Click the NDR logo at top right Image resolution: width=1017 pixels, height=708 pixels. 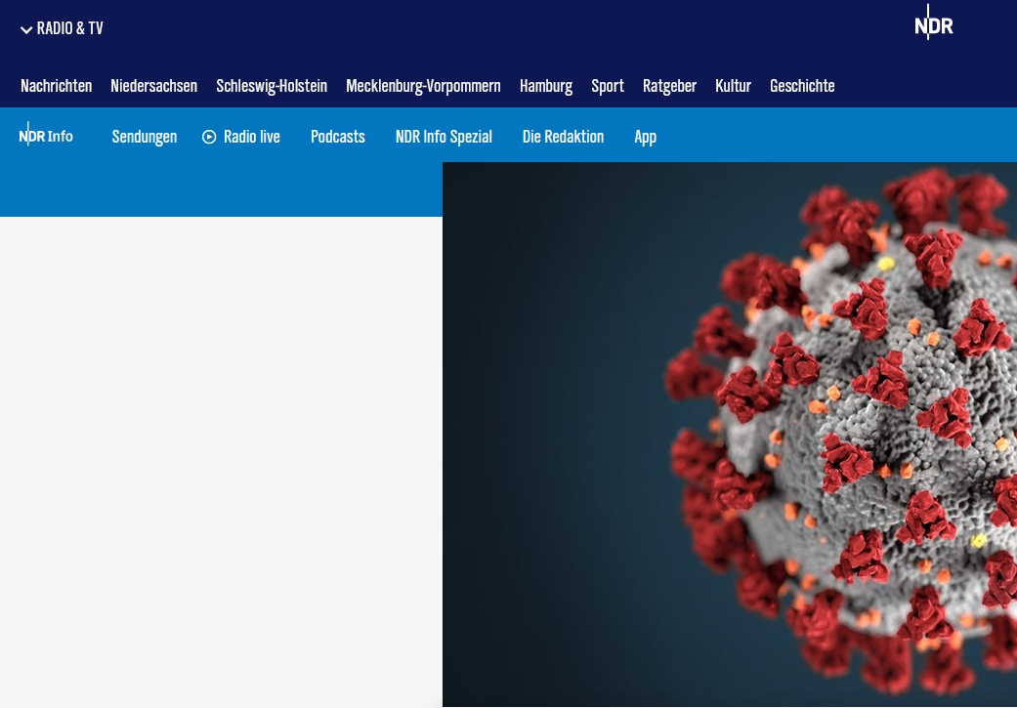(933, 23)
